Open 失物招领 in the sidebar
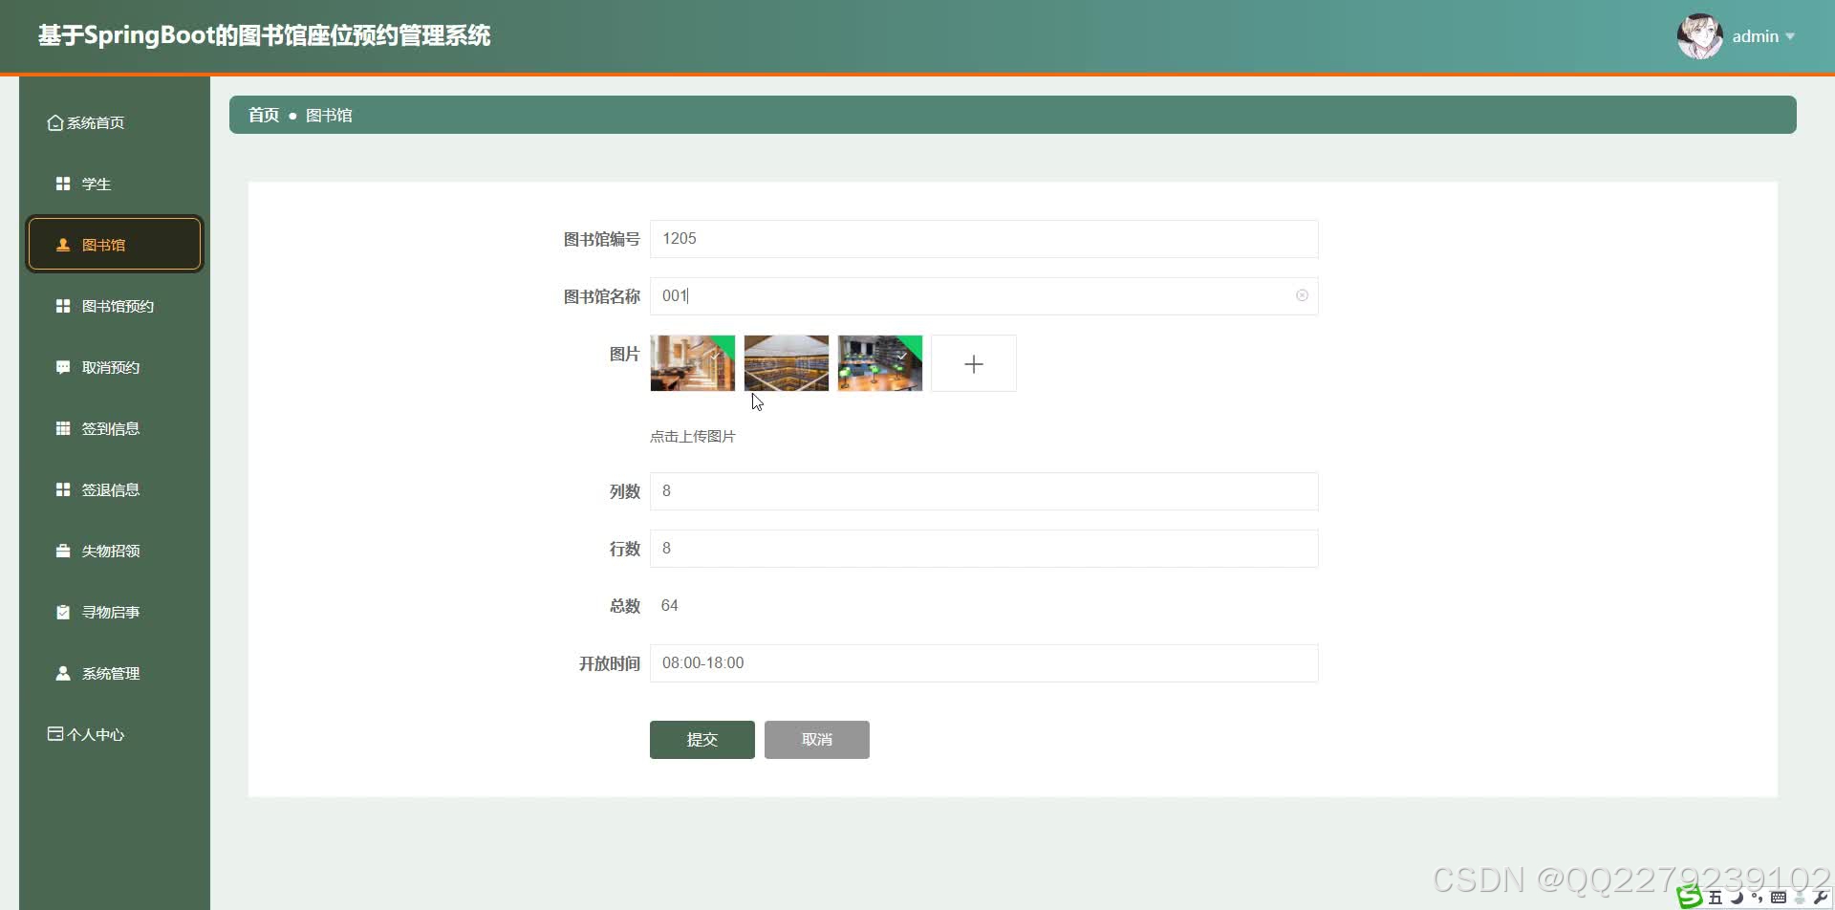Screen dimensions: 1835x910 coord(115,551)
